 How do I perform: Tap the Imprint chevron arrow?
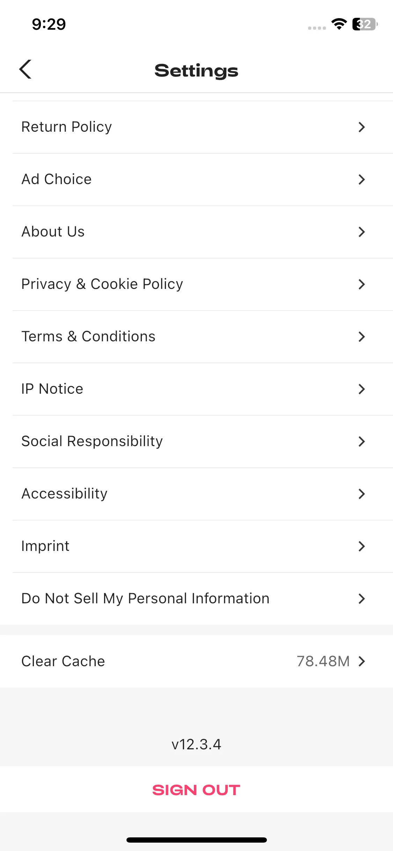click(362, 546)
